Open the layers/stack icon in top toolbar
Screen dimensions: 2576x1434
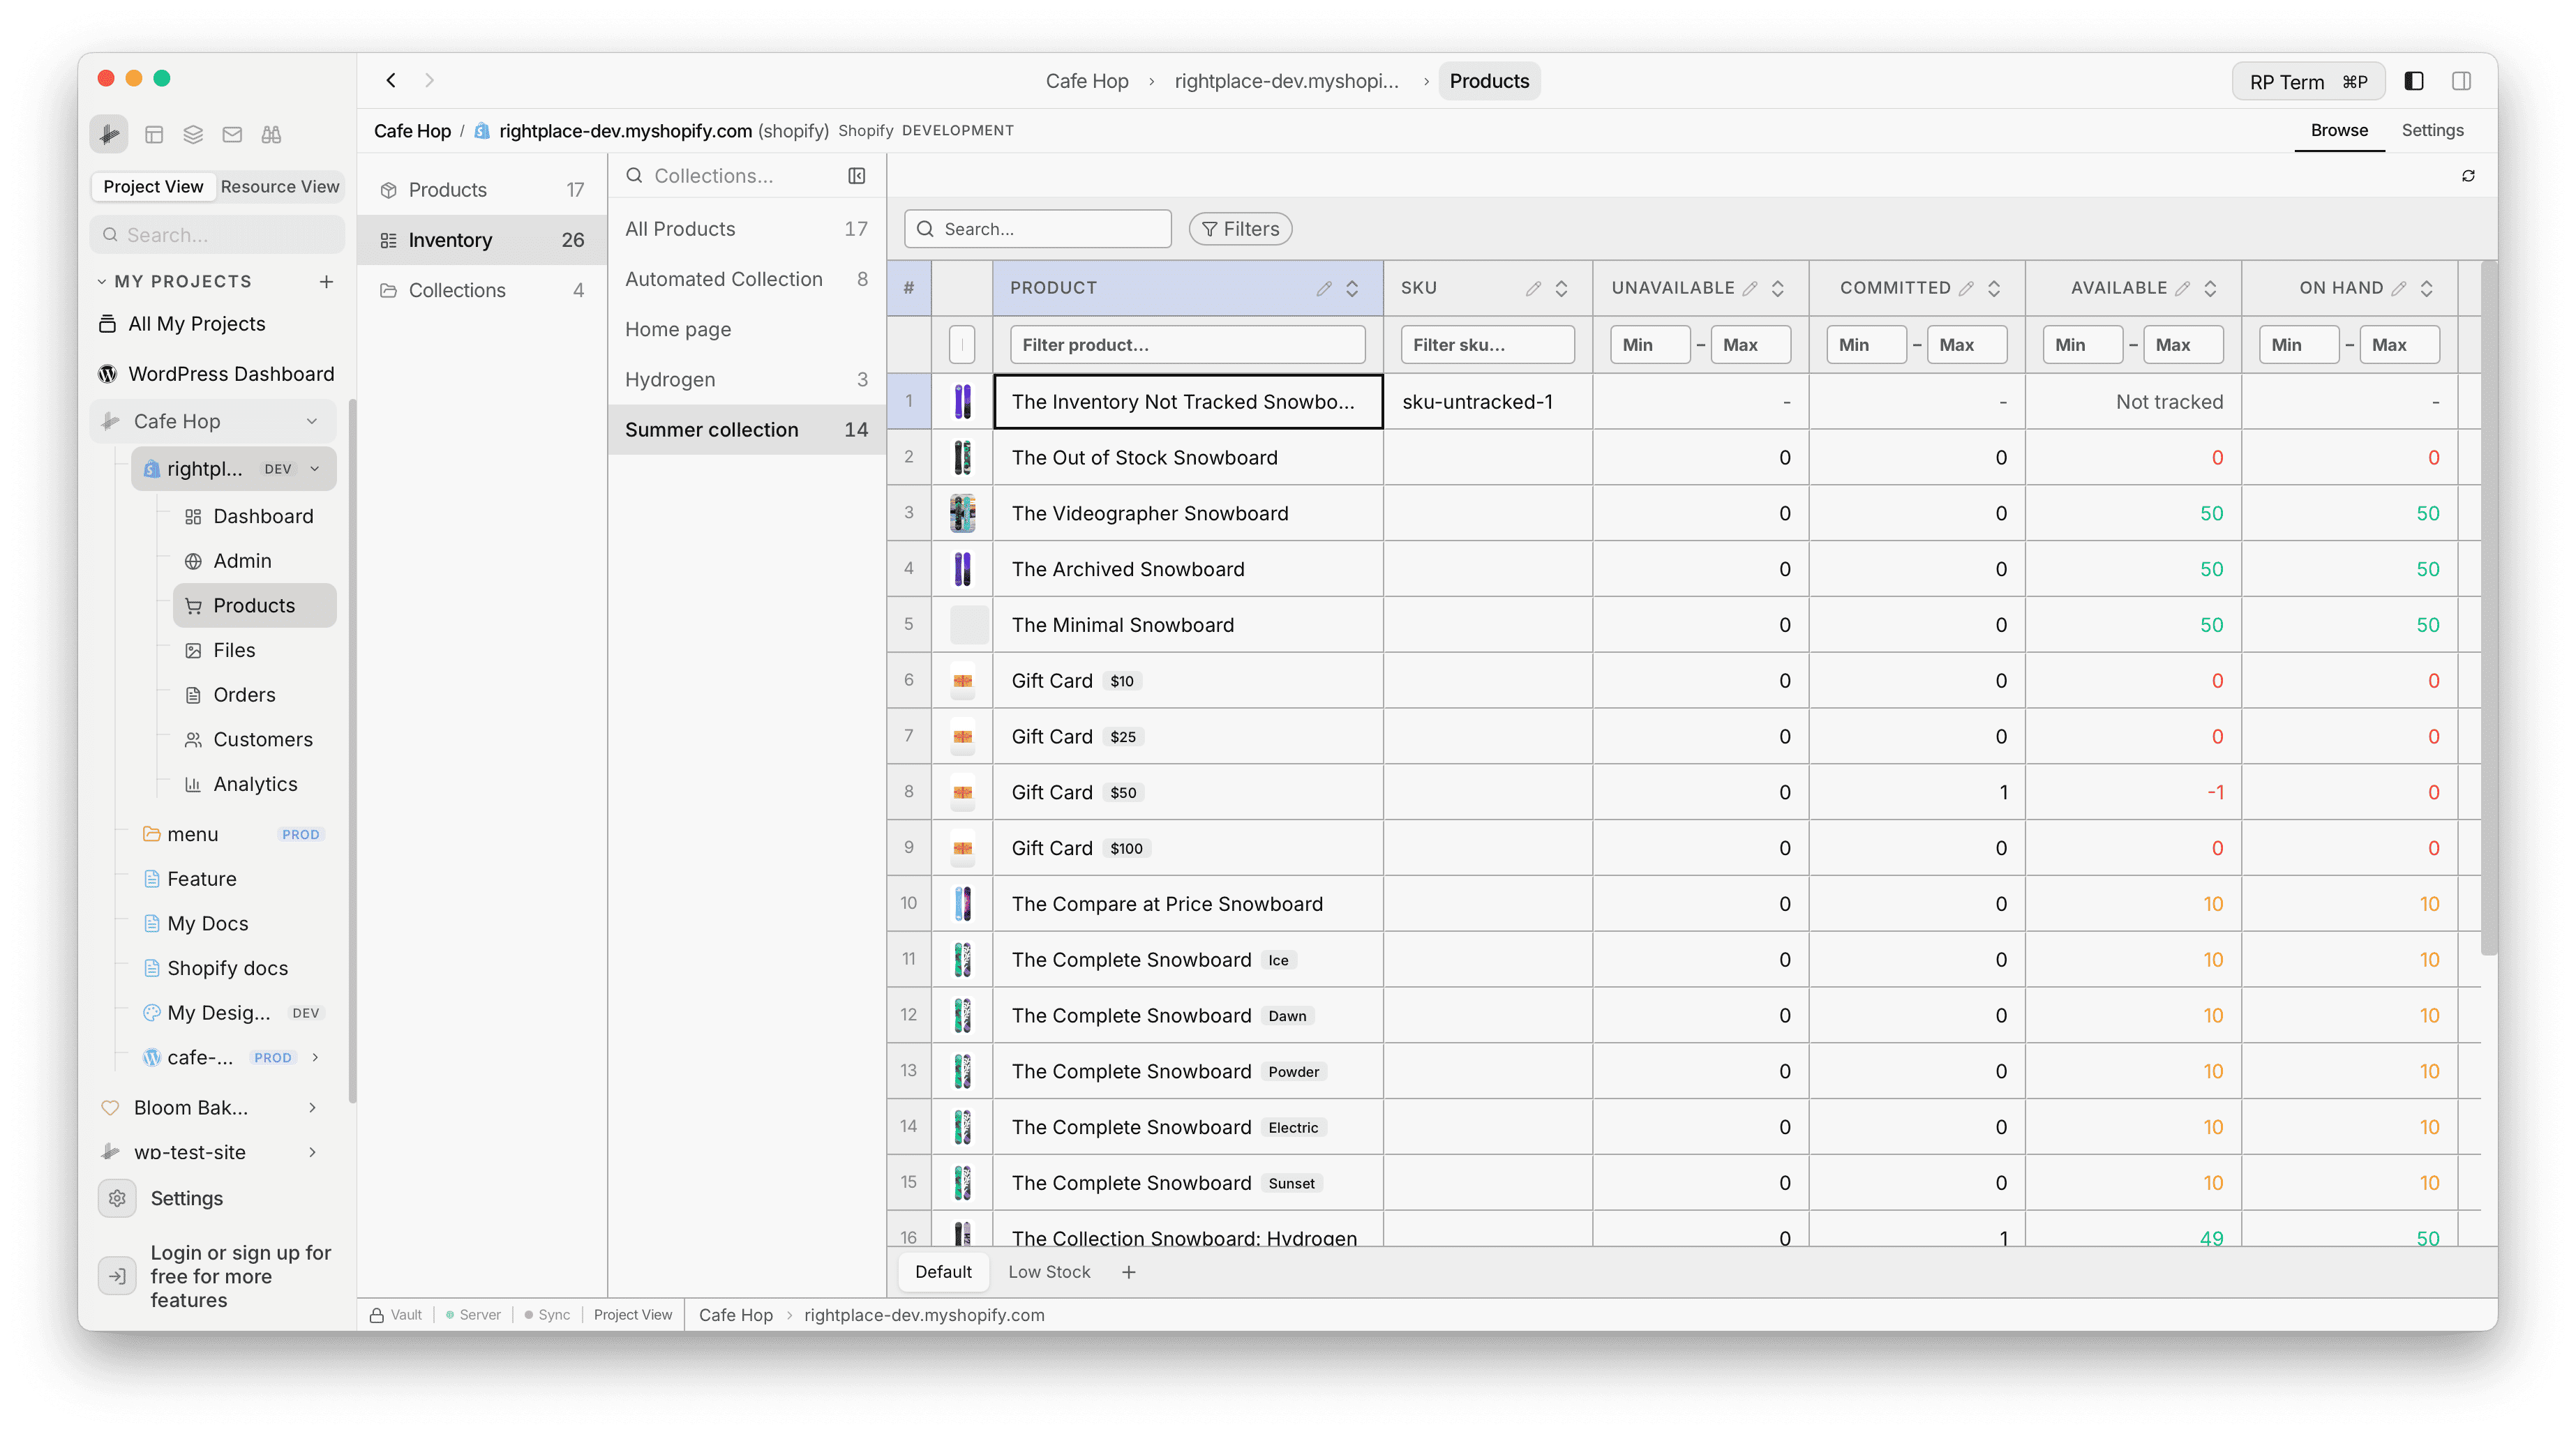(193, 133)
